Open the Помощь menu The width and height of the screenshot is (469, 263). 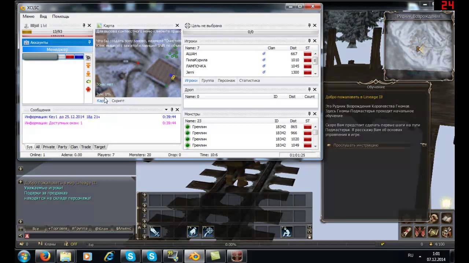pyautogui.click(x=60, y=16)
